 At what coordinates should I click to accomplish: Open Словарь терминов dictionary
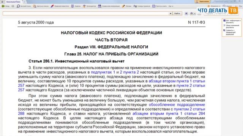(x=142, y=6)
